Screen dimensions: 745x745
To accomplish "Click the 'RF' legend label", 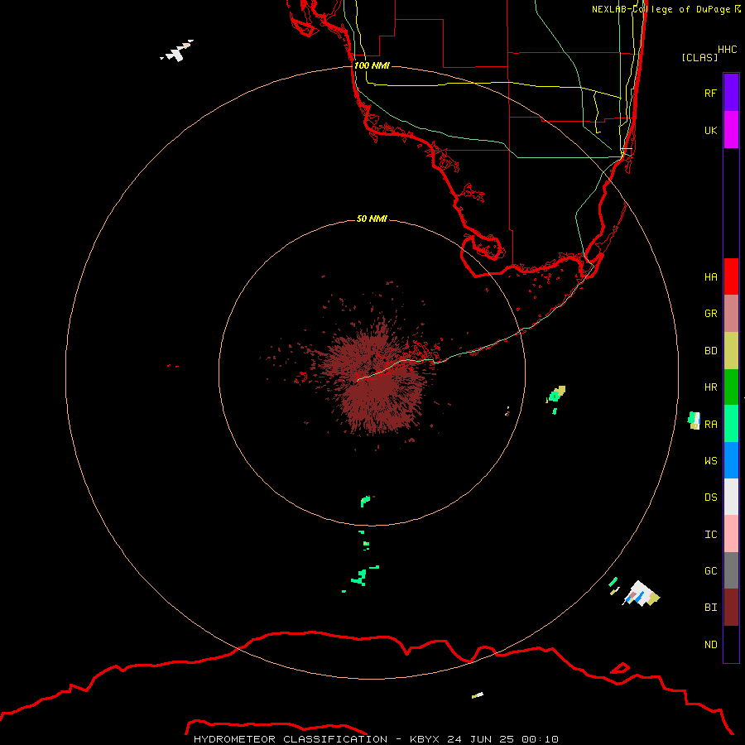I will (710, 93).
